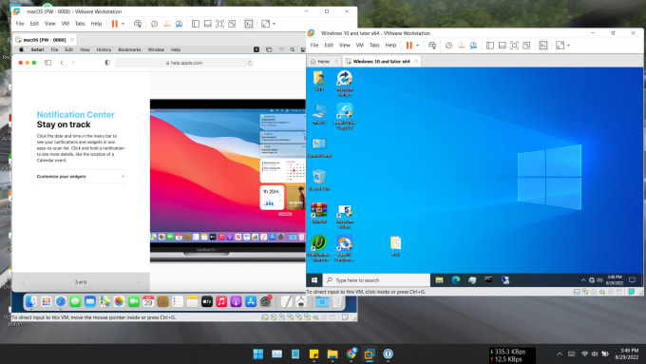This screenshot has height=364, width=646.
Task: Open snapshot manager in macOS VMware window
Action: 179,24
